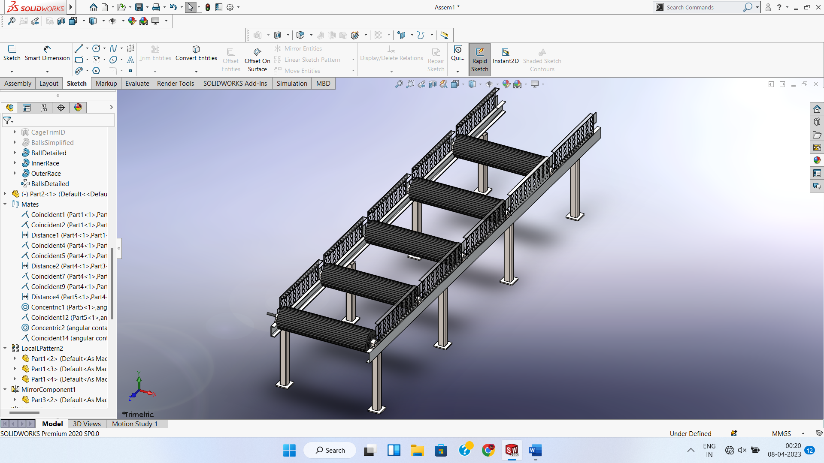This screenshot has height=463, width=824.
Task: Open the Options gear icon
Action: coord(230,7)
